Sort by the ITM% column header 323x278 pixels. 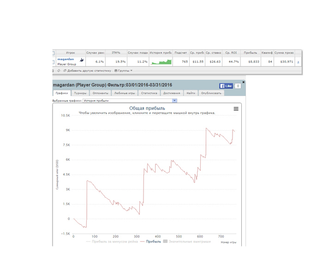click(x=116, y=53)
